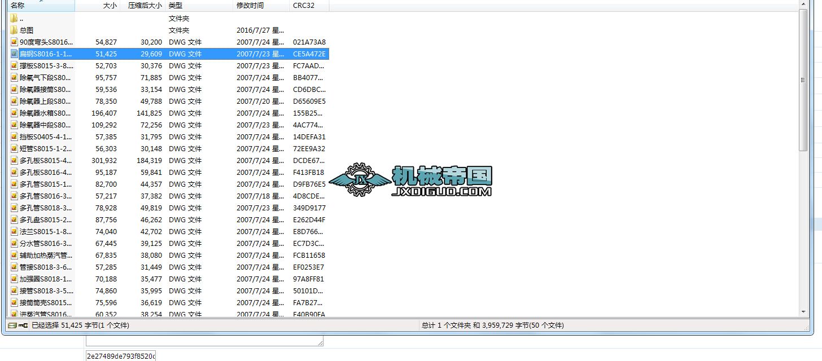Screen dimensions: 822x361
Task: Select the 加强圈S8018-1 file name
Action: coord(46,279)
